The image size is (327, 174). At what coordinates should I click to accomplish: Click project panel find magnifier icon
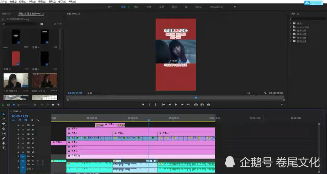(x=47, y=105)
